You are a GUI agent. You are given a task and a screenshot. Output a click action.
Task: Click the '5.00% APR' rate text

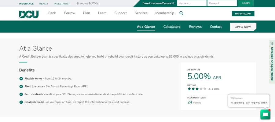click(204, 77)
